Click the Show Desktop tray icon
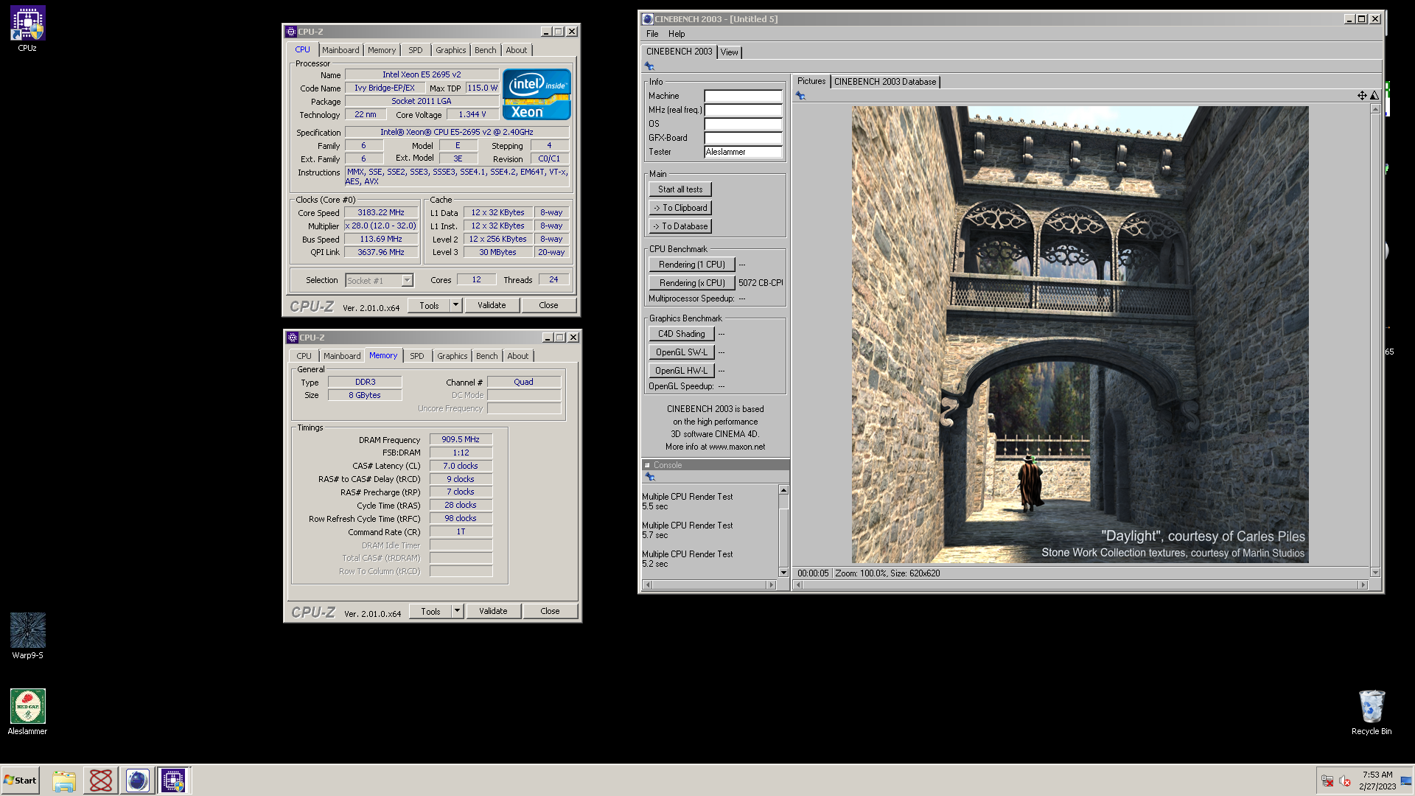1415x796 pixels. (x=1406, y=781)
